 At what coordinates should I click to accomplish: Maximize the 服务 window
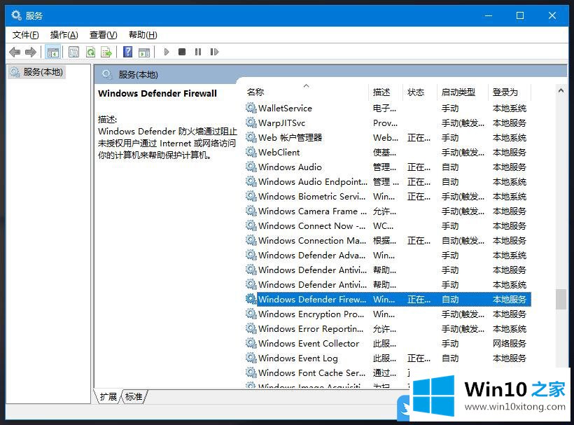click(x=520, y=15)
